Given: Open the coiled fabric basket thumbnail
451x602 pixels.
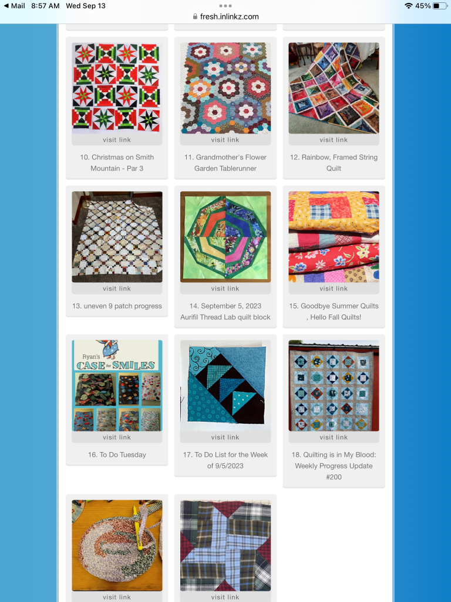Looking at the screenshot, I should point(117,545).
